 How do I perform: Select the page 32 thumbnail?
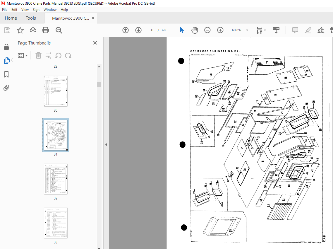pos(56,179)
